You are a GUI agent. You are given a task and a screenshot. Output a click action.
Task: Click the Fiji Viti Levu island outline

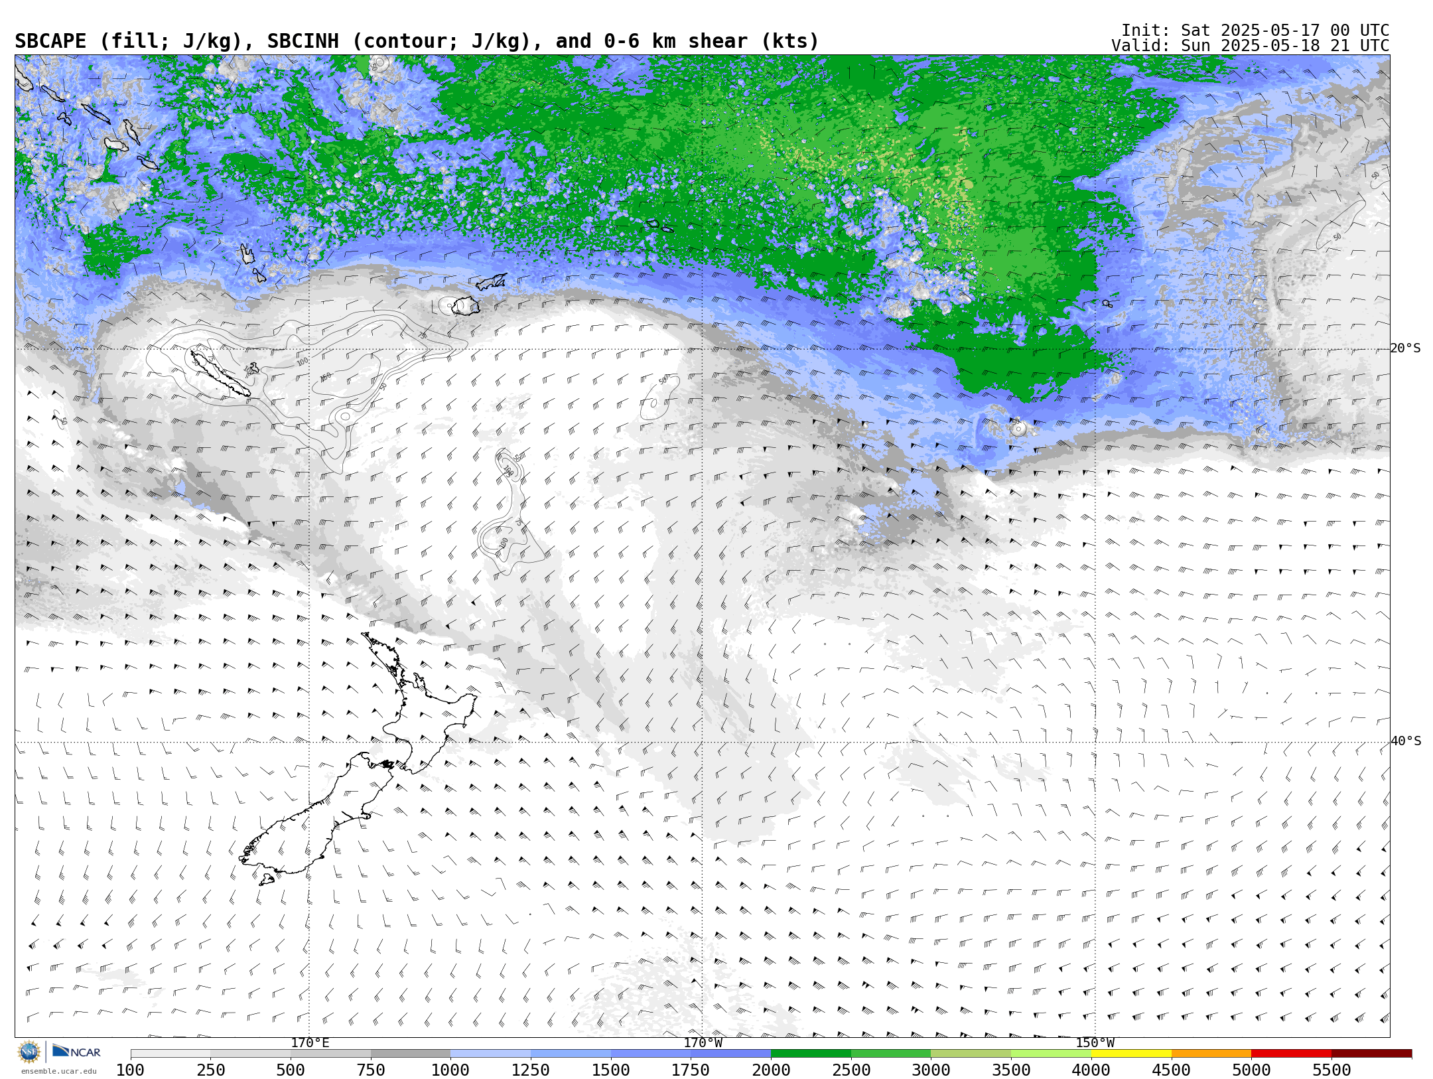coord(466,306)
